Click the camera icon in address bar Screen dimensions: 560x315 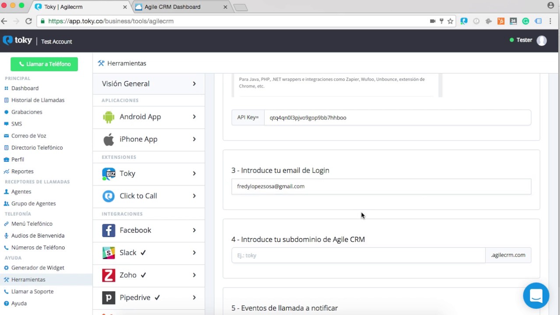[x=433, y=21]
